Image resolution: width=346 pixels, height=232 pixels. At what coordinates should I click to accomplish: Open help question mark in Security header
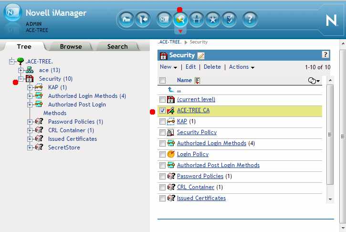[325, 54]
